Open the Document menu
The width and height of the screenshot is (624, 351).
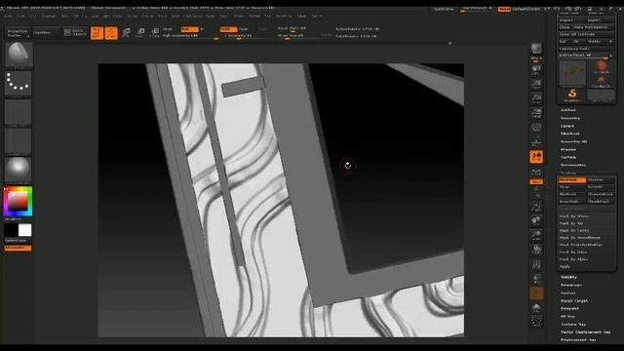tap(49, 16)
